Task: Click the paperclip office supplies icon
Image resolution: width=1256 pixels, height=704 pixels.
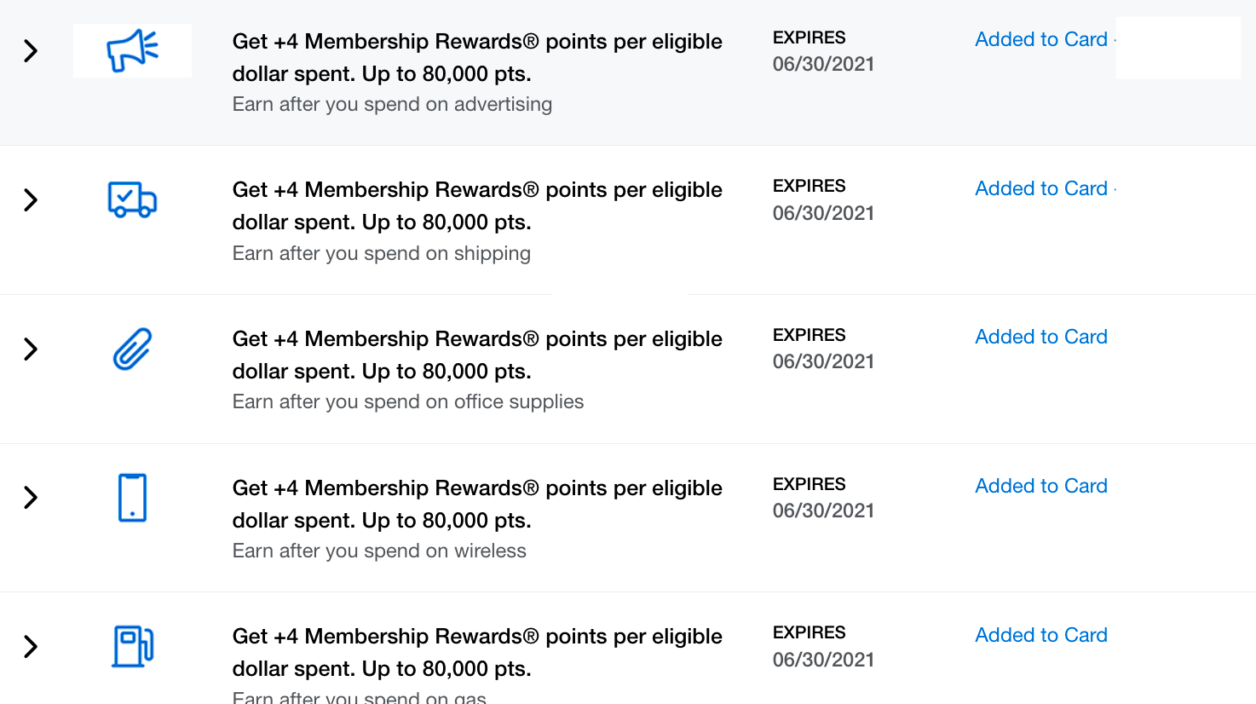Action: click(x=132, y=349)
